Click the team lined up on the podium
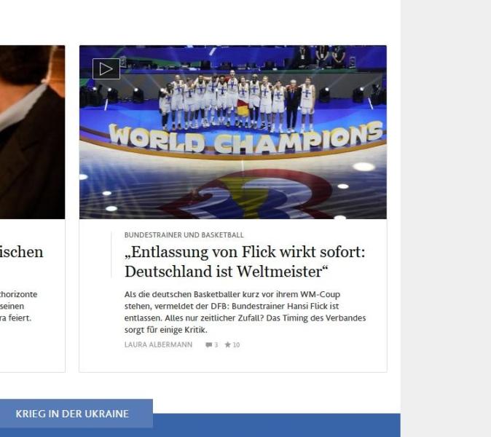Image resolution: width=491 pixels, height=437 pixels. (x=237, y=101)
